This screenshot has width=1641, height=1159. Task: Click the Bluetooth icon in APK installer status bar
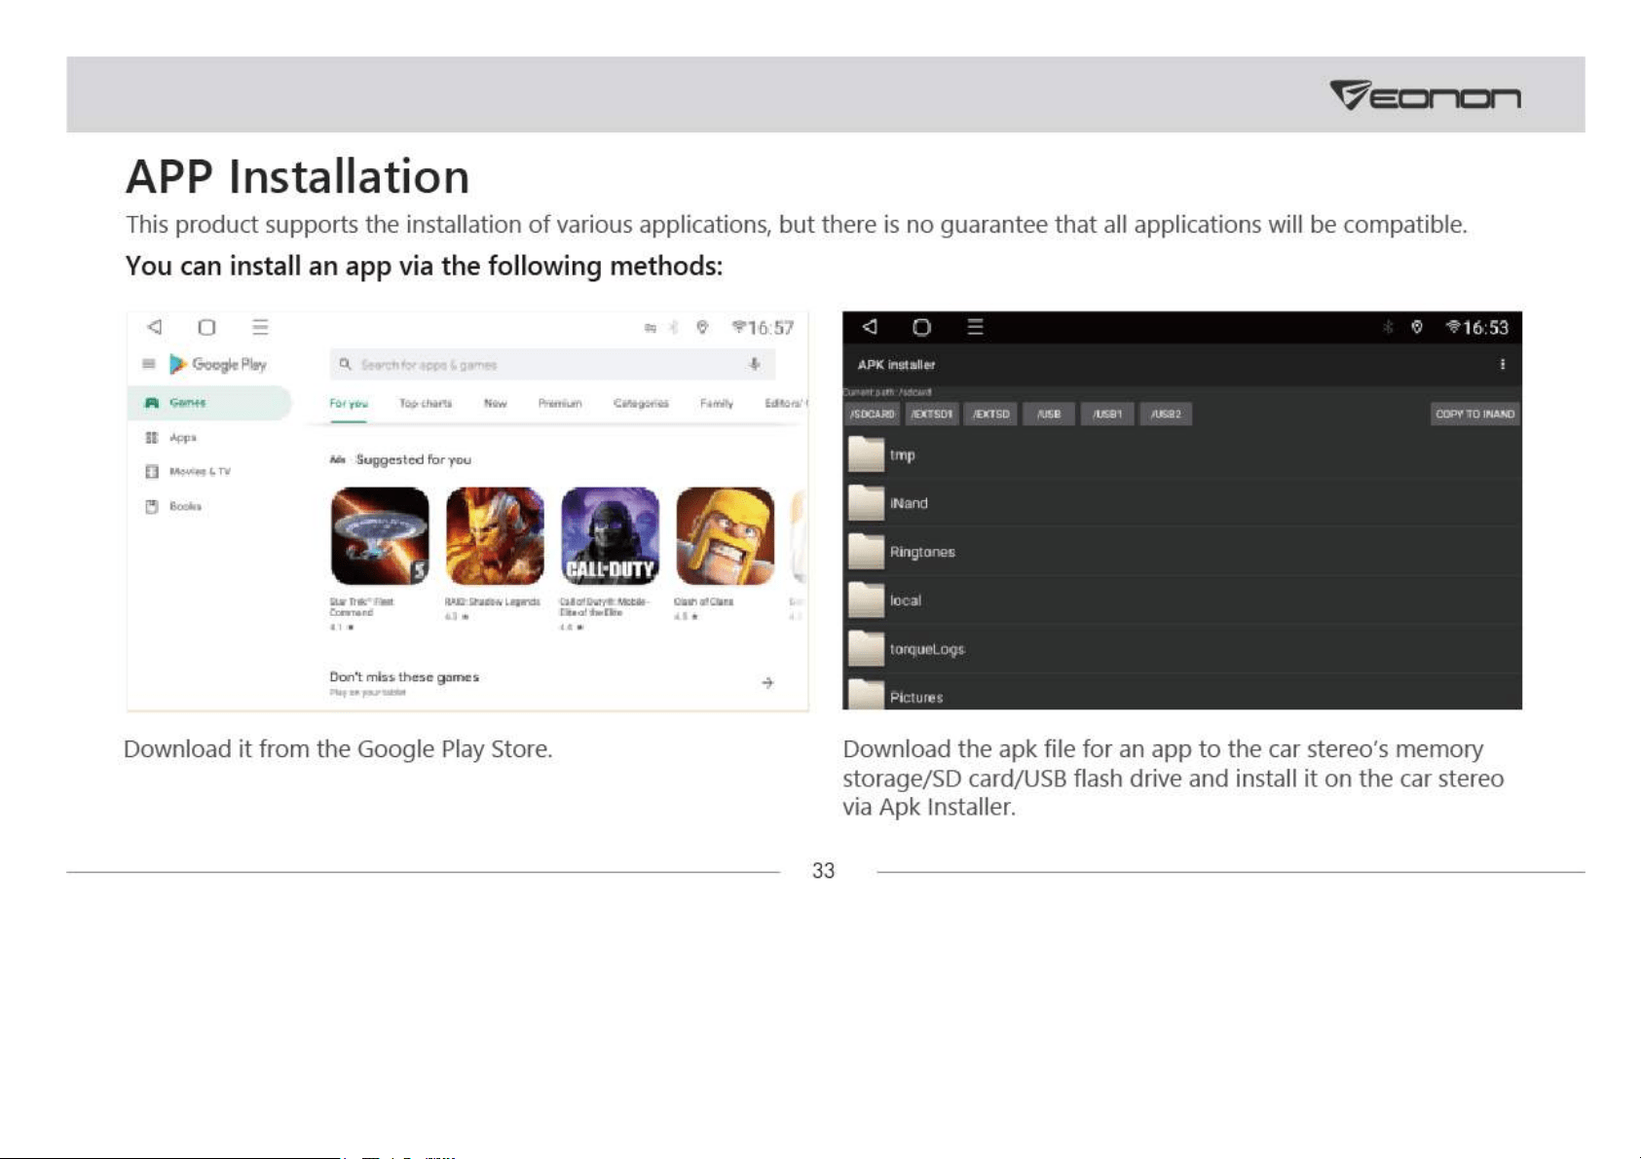tap(1388, 327)
